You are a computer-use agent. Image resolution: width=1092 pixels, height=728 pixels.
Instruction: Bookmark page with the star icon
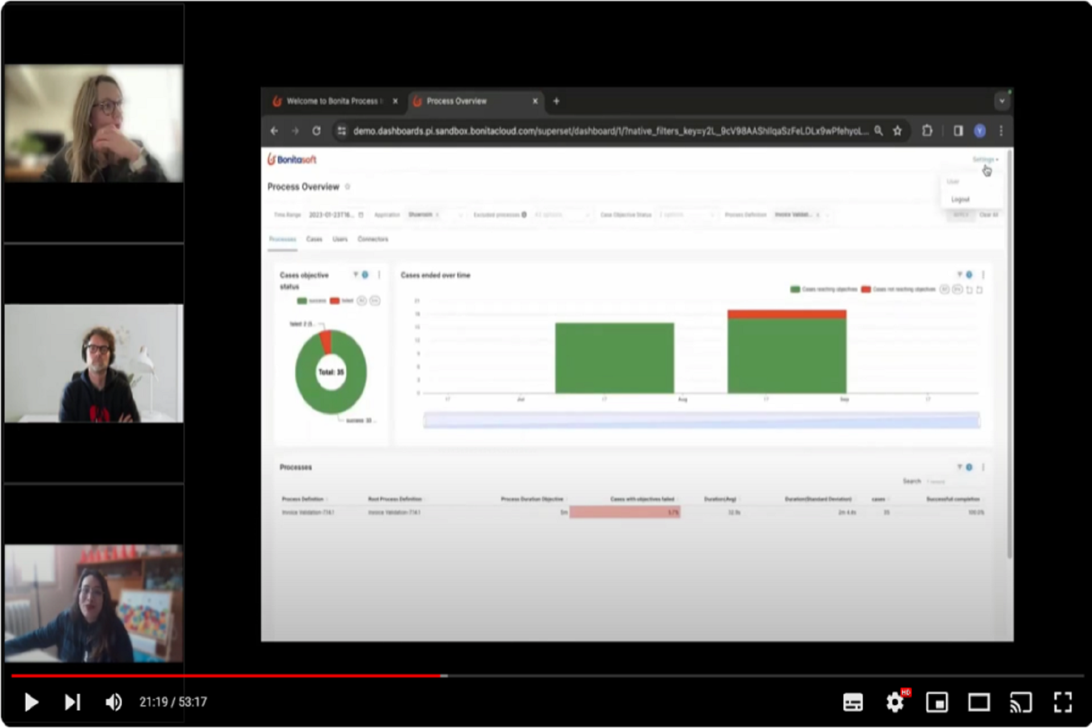pyautogui.click(x=897, y=131)
